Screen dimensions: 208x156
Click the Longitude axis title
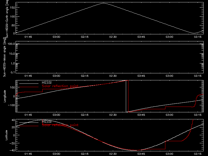tap(5, 96)
